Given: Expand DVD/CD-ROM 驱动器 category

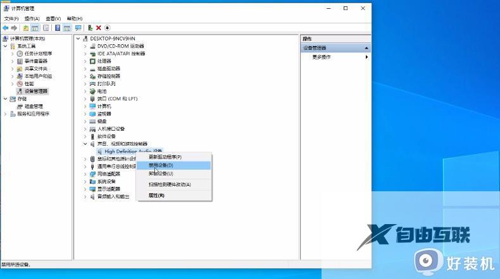Looking at the screenshot, I should click(x=85, y=46).
